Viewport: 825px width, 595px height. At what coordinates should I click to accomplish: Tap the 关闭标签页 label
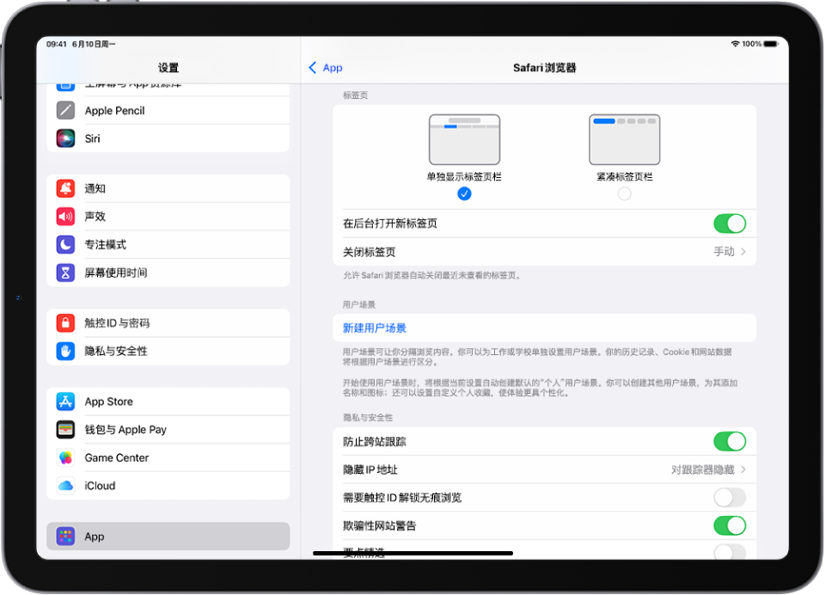370,252
